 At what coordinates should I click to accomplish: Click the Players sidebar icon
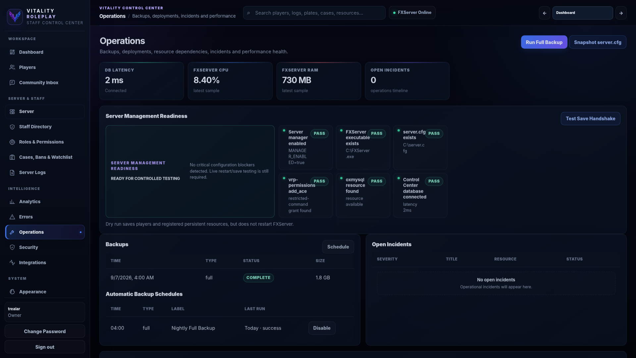coord(12,67)
